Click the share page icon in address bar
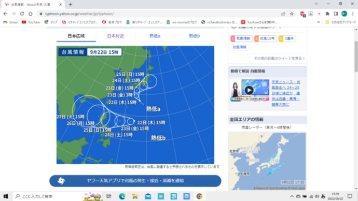This screenshot has width=358, height=201. tap(283, 13)
